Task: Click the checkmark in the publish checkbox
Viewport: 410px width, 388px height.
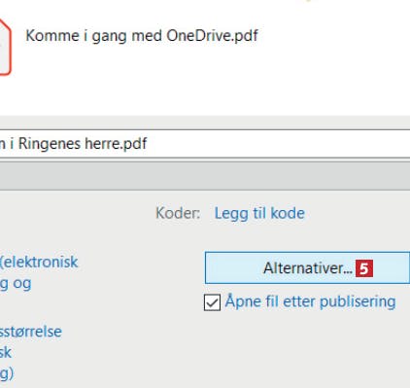Action: (x=212, y=302)
